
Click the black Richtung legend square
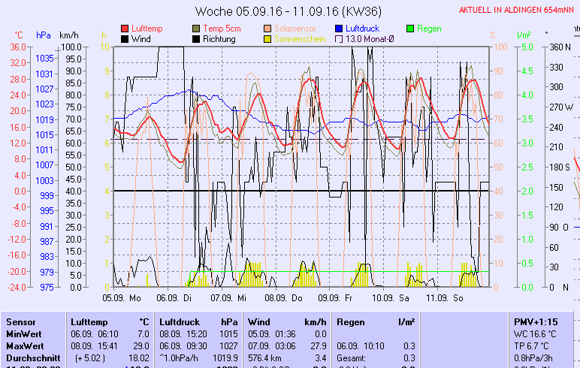pyautogui.click(x=198, y=39)
